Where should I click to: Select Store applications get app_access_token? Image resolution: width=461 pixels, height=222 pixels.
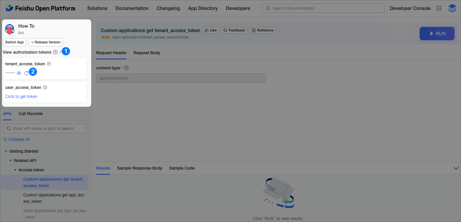pos(55,214)
